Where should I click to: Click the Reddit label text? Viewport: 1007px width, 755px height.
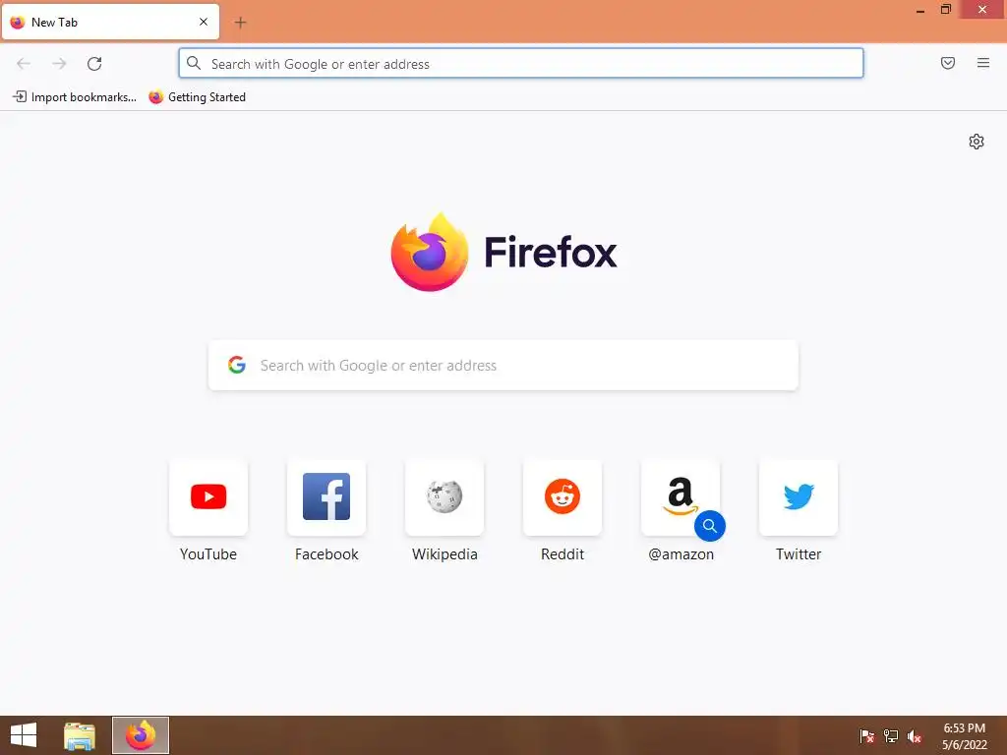click(563, 554)
